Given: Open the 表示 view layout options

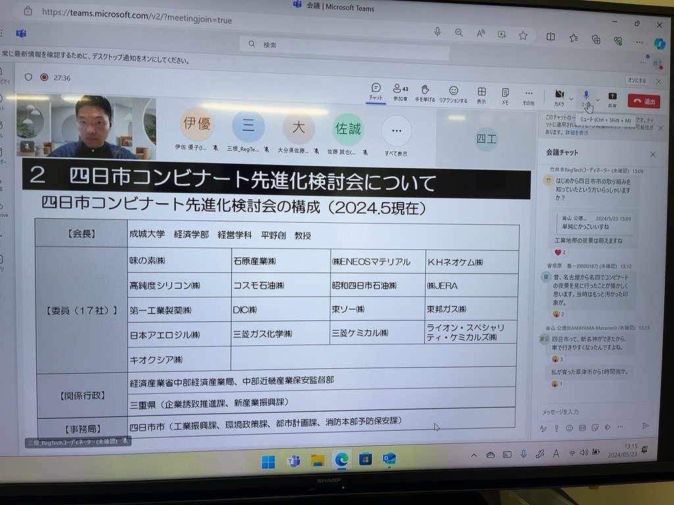Looking at the screenshot, I should tap(481, 95).
